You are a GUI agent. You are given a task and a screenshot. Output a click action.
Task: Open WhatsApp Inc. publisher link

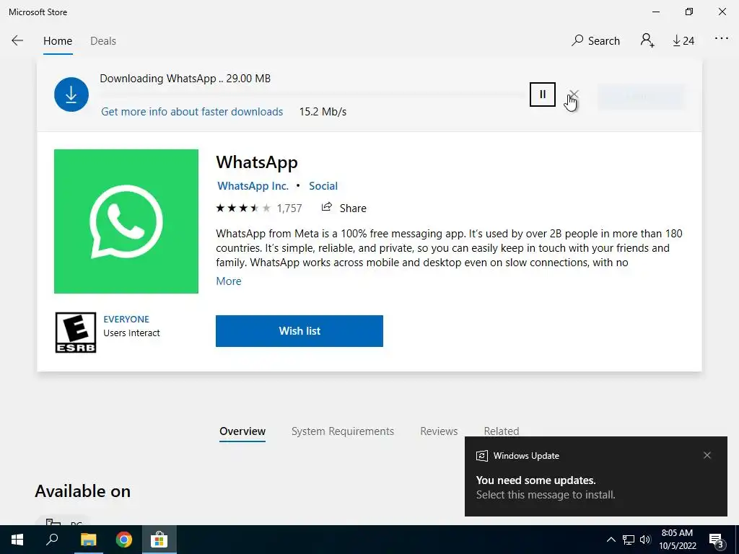(x=253, y=186)
